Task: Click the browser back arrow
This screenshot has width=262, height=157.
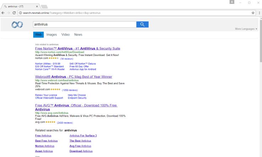Action: click(x=3, y=13)
